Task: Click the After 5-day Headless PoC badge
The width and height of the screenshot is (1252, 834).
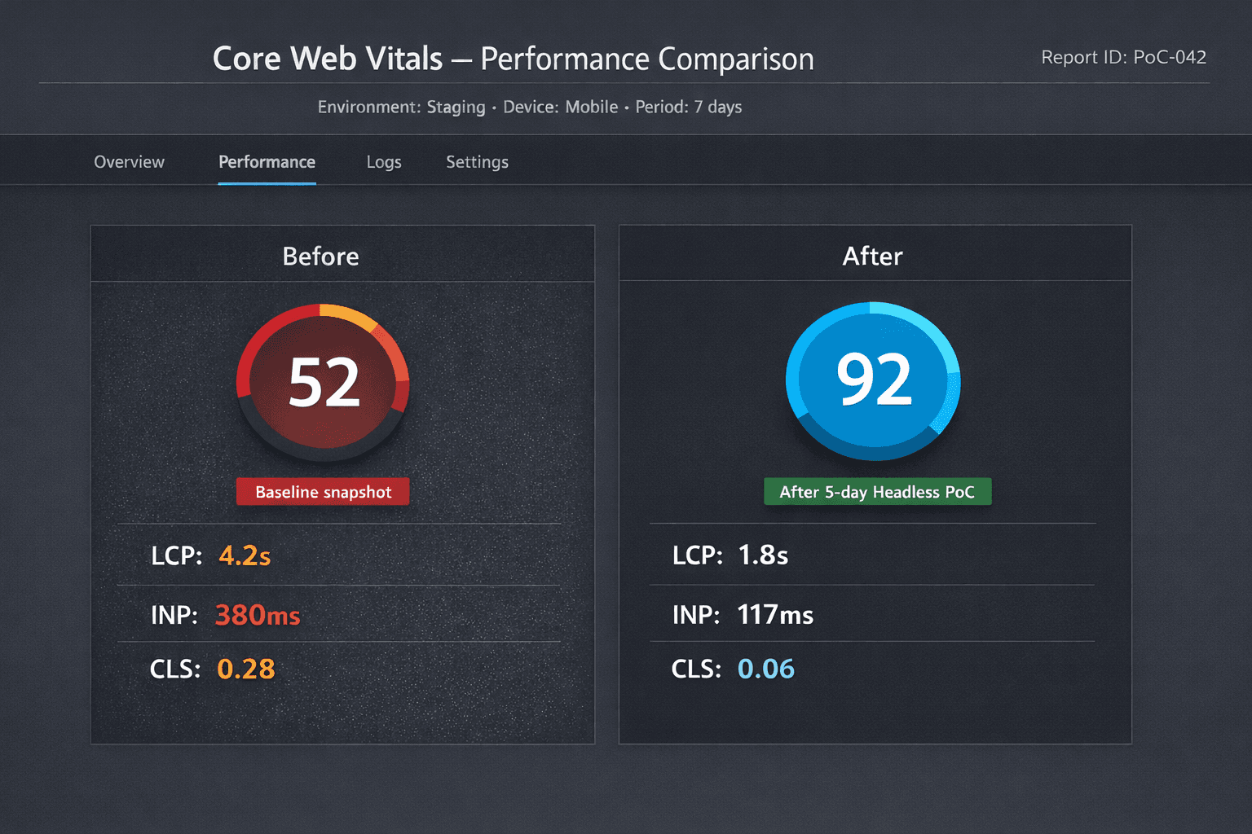Action: [x=877, y=491]
